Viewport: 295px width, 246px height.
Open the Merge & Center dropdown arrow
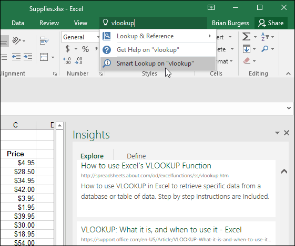(x=53, y=57)
